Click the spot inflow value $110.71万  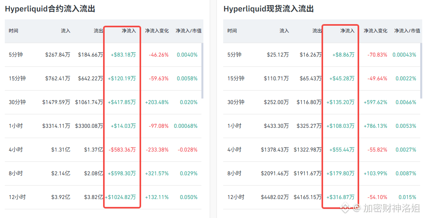[x=276, y=78]
